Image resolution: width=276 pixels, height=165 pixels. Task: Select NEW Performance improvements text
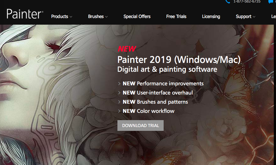[x=163, y=83]
